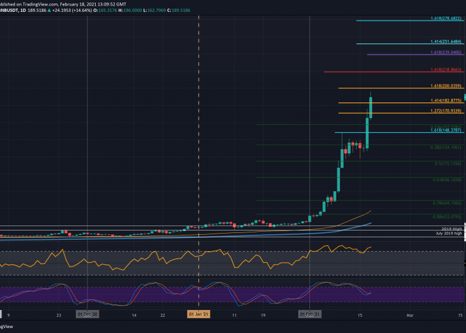Click the orange 1.618 (200.0359) level label
This screenshot has height=333, width=466.
pyautogui.click(x=446, y=86)
